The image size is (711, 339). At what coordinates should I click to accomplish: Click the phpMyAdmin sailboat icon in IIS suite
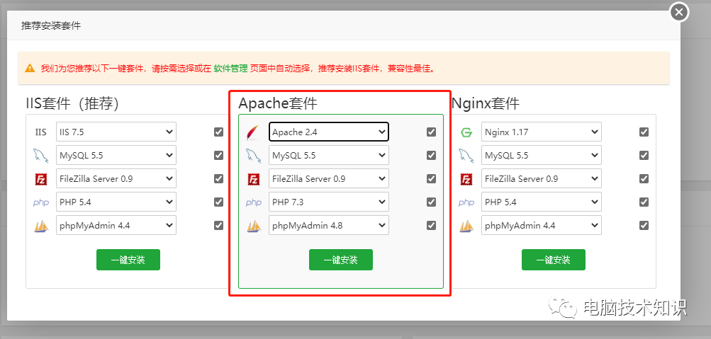41,226
